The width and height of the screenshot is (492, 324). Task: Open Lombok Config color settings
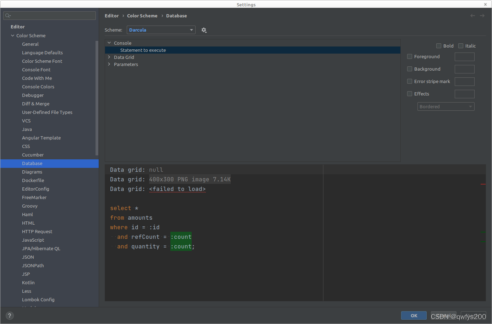point(38,300)
